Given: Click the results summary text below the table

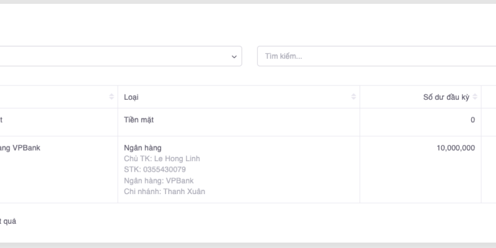Looking at the screenshot, I should click(x=9, y=221).
